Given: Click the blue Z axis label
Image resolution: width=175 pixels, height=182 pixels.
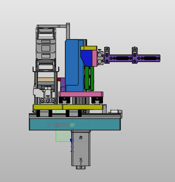Looking at the screenshot, I should click(72, 149).
